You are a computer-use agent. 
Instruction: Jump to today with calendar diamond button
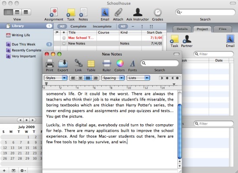[26, 120]
